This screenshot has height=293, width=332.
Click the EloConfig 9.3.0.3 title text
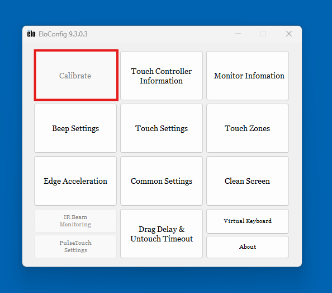click(x=63, y=34)
